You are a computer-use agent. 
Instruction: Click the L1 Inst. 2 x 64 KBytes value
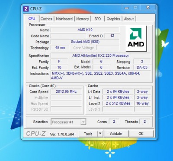118,98
